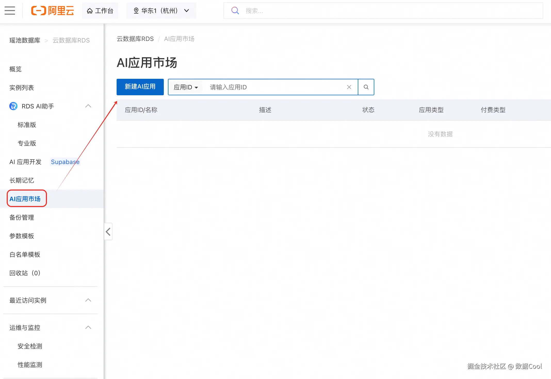551x379 pixels.
Task: Clear the application ID input with X icon
Action: tap(349, 87)
